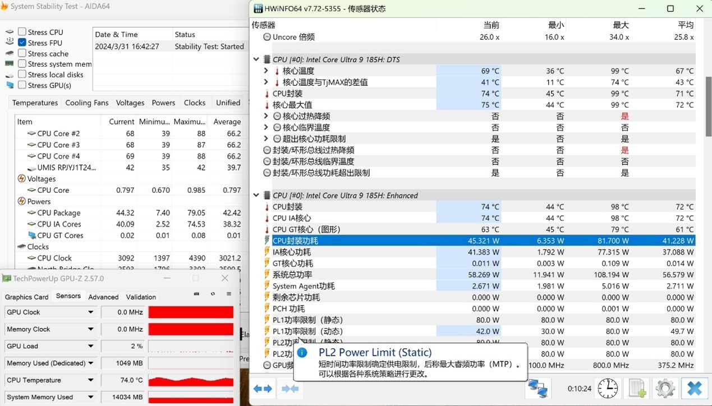Image resolution: width=712 pixels, height=406 pixels.
Task: Select the CPU Package row in AIDA64
Action: point(129,213)
